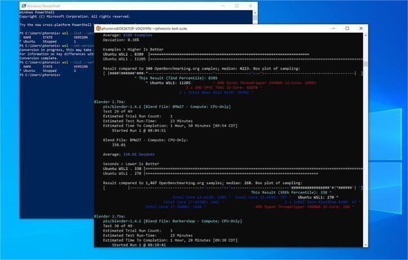408x260 pixels.
Task: Minimize the Windows PowerShell window
Action: point(223,6)
